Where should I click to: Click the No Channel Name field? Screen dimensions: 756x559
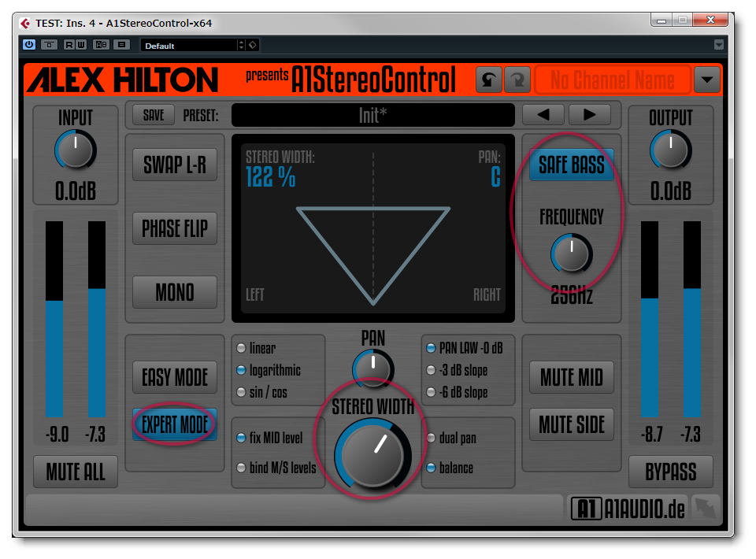point(613,80)
